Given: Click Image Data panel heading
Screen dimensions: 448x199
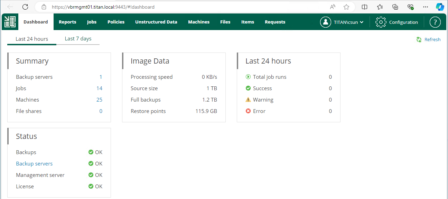Looking at the screenshot, I should (x=150, y=61).
